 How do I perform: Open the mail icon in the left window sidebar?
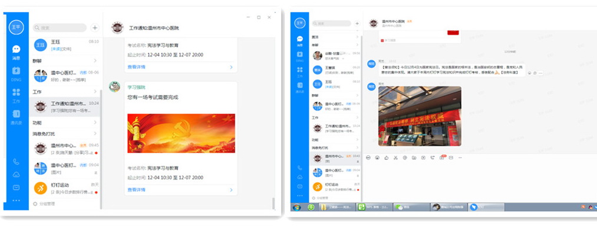coord(16,187)
